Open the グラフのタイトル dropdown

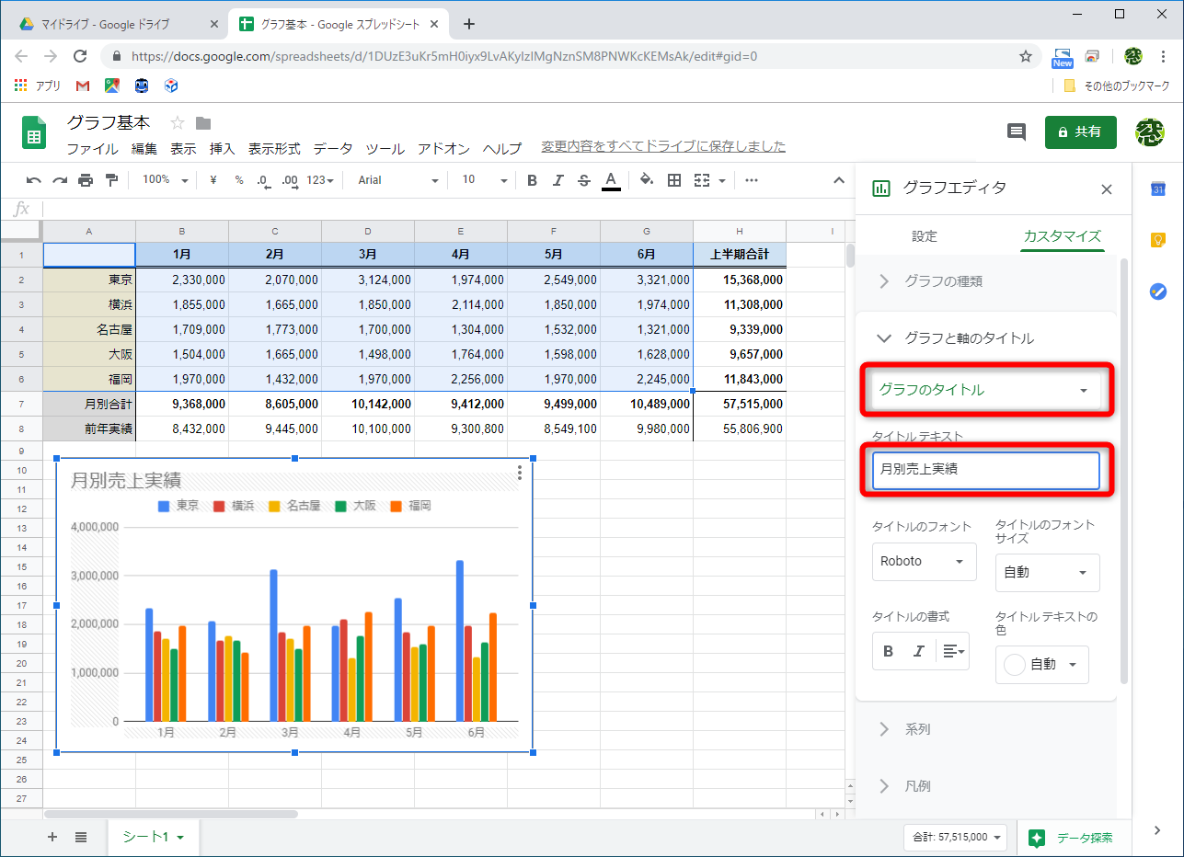click(x=983, y=390)
